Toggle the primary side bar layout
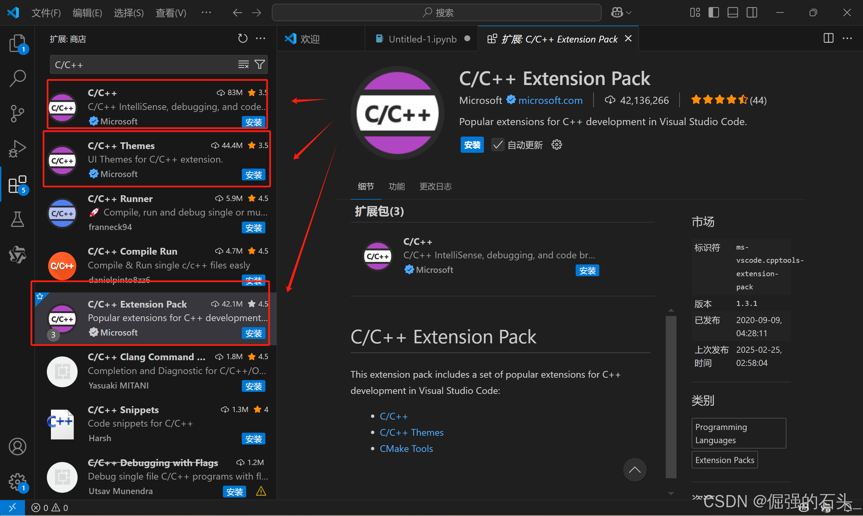 click(714, 13)
